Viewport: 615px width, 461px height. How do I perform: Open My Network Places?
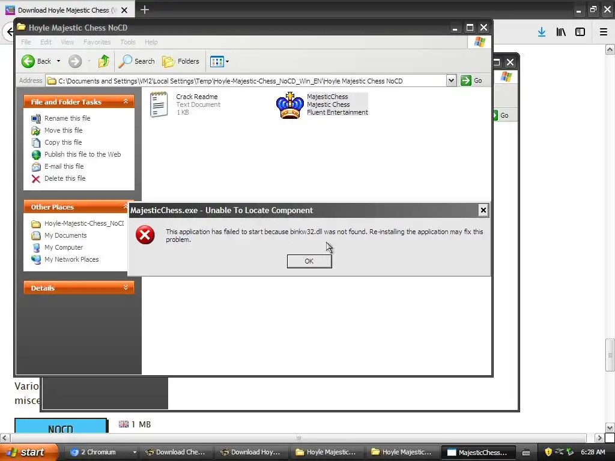point(71,259)
